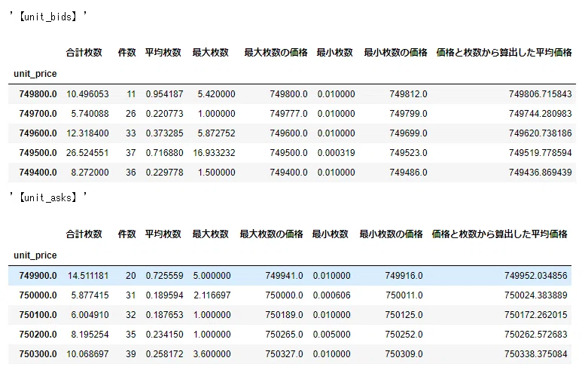Click min quantity price 749486.0
This screenshot has height=370, width=582.
pos(408,173)
